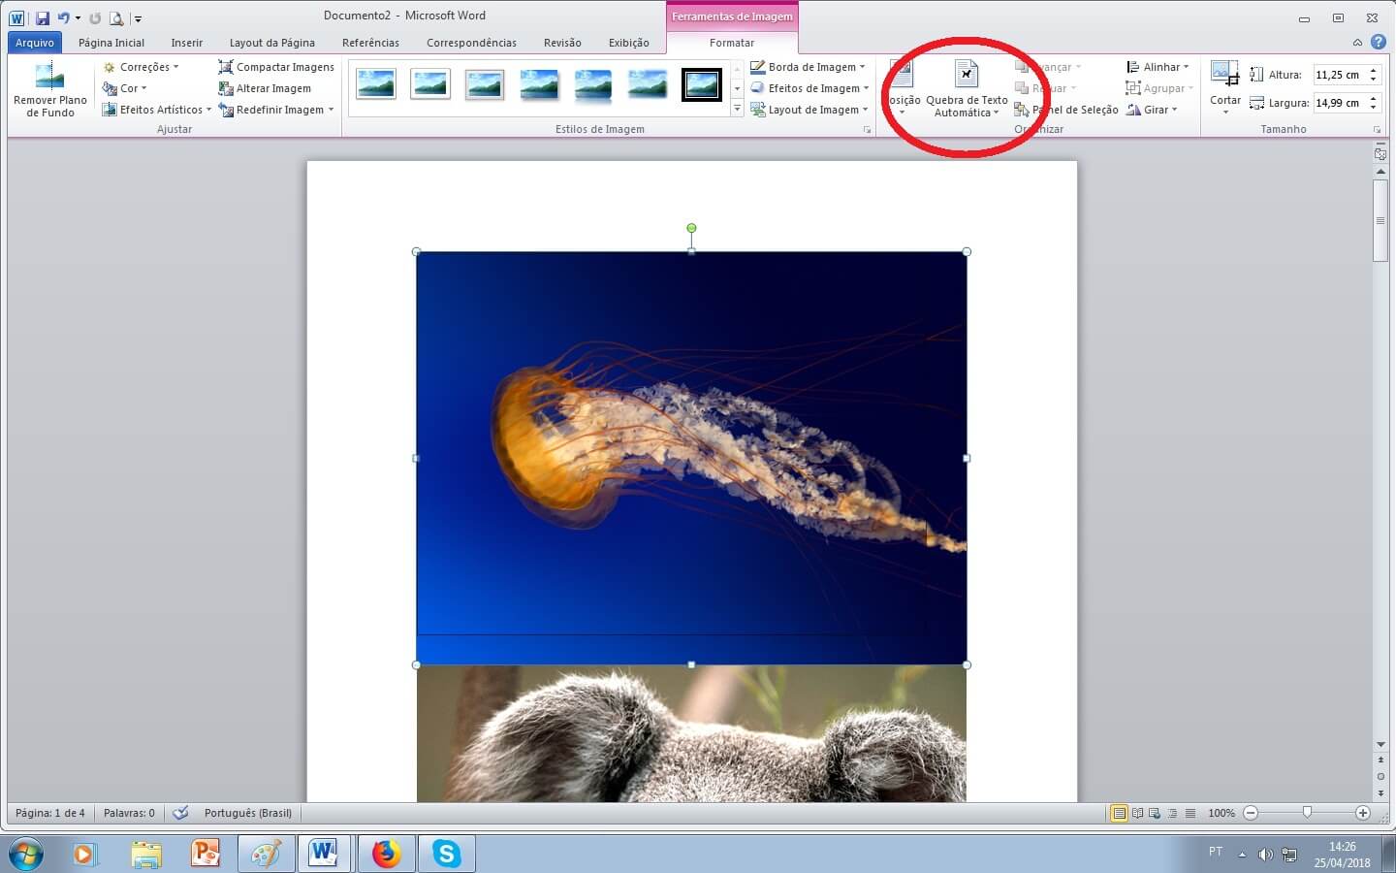The image size is (1396, 873).
Task: Open Firefox from the taskbar
Action: pos(386,854)
